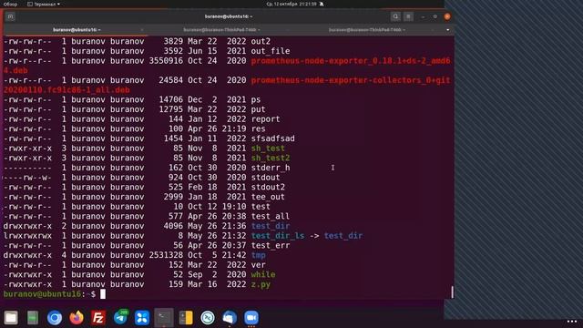Launch Firefox from the dock
This screenshot has height=328, width=583.
[77, 318]
